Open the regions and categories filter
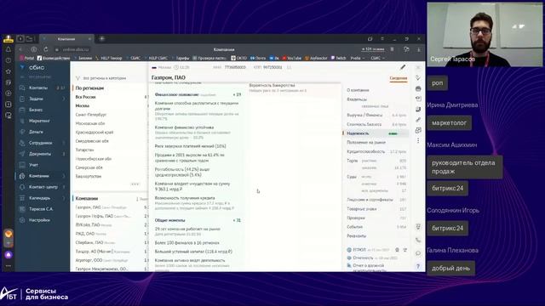The height and width of the screenshot is (306, 545). click(x=101, y=78)
